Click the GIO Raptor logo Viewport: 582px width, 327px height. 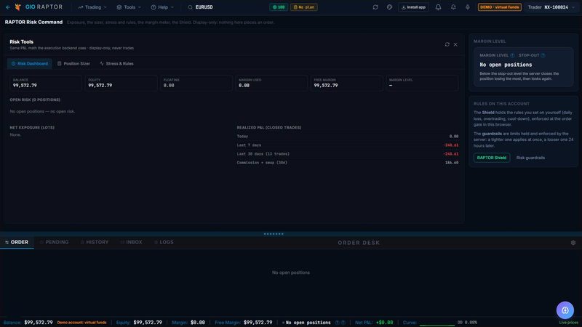pos(39,7)
